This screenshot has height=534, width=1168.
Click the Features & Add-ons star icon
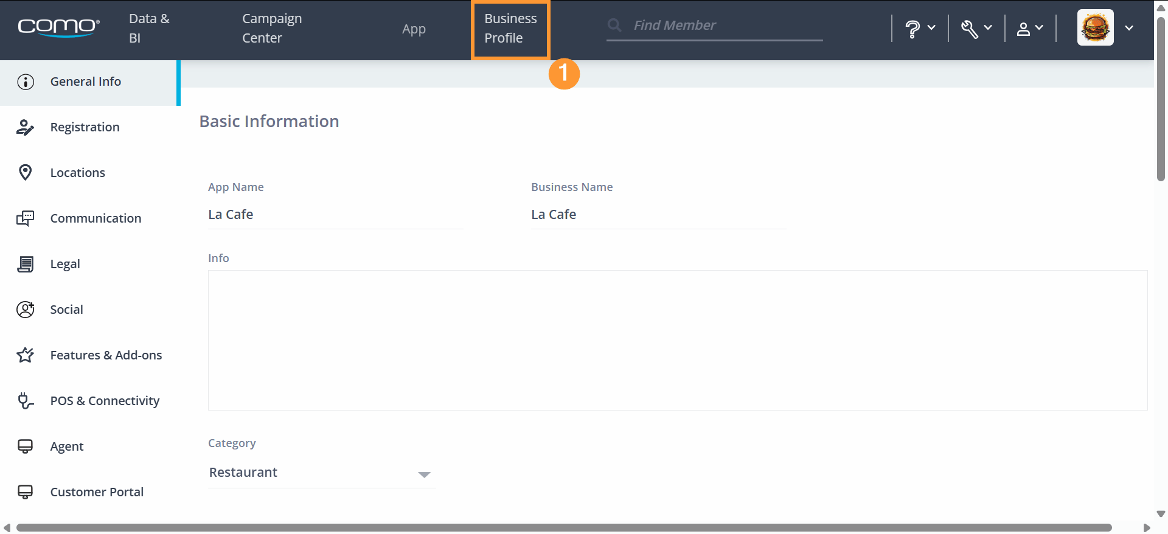point(25,355)
